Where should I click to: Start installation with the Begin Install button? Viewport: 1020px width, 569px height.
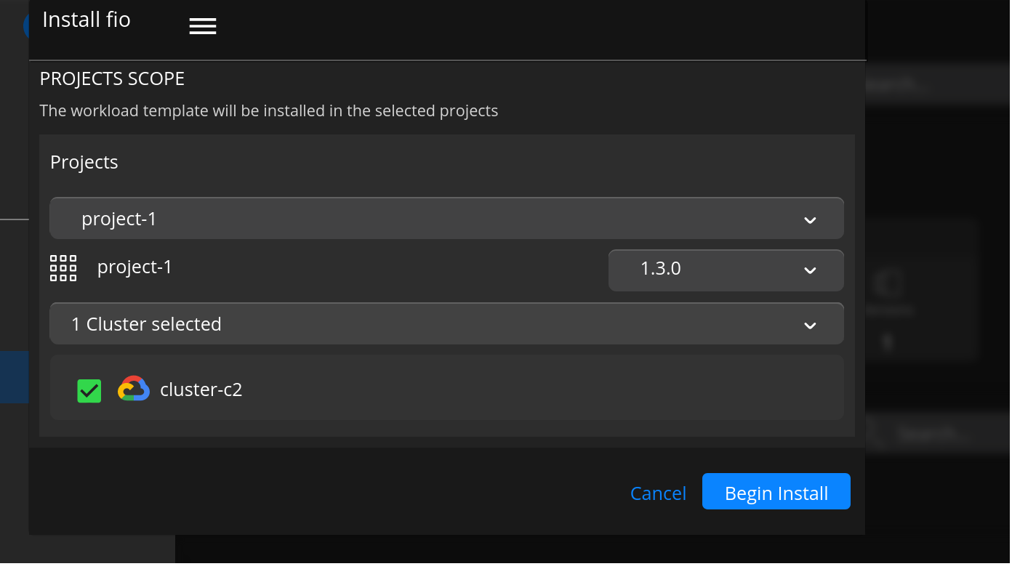[776, 492]
